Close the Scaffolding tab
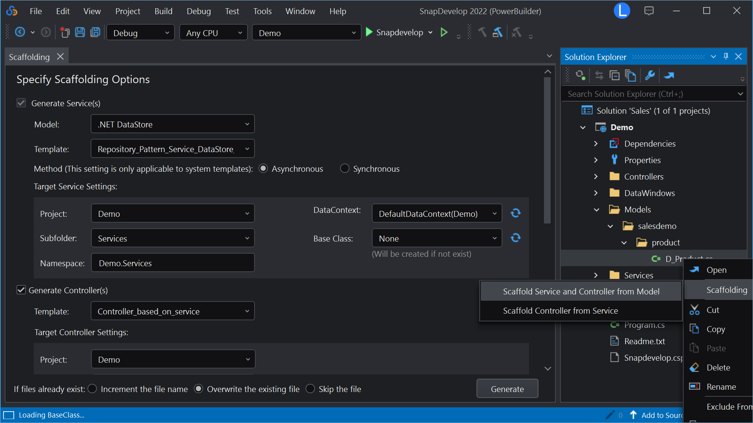753x423 pixels. [x=60, y=56]
